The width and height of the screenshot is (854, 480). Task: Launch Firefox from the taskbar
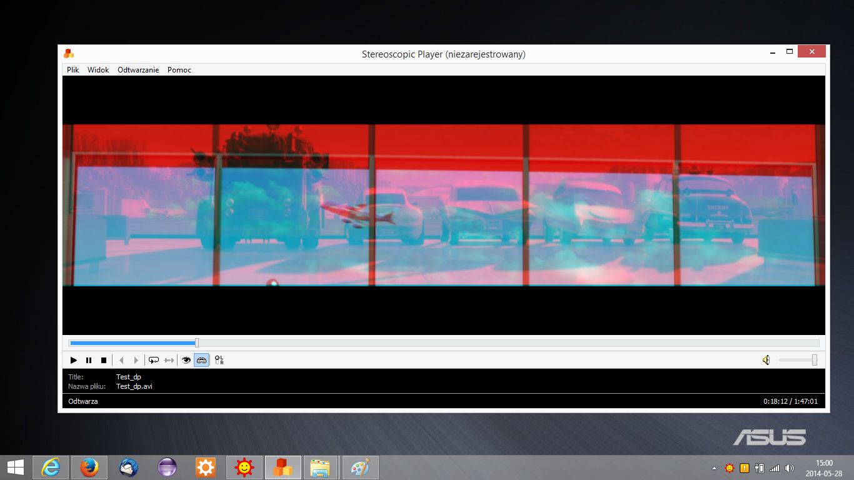tap(89, 467)
